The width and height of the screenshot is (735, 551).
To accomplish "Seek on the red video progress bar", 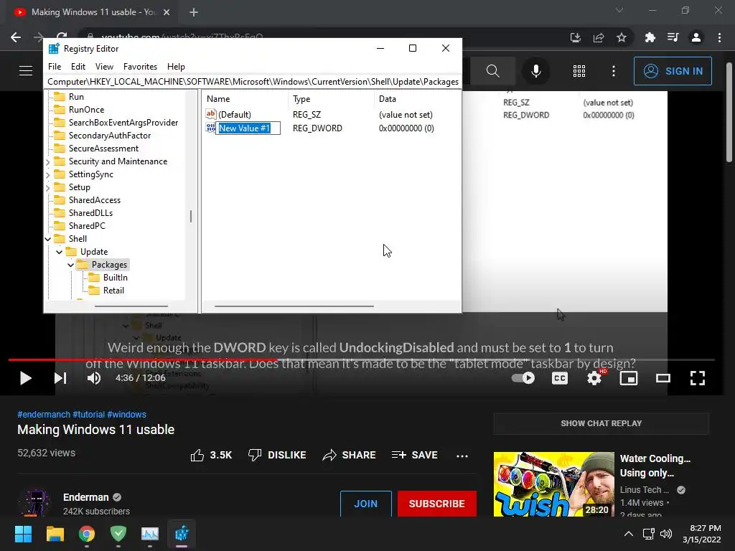I will point(143,360).
